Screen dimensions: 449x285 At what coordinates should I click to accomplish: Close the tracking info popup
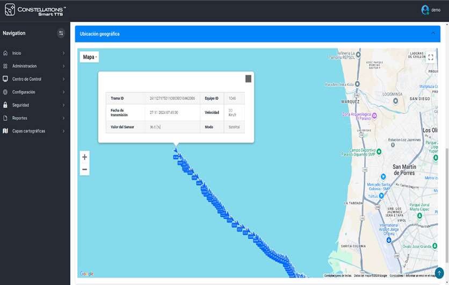coord(248,79)
